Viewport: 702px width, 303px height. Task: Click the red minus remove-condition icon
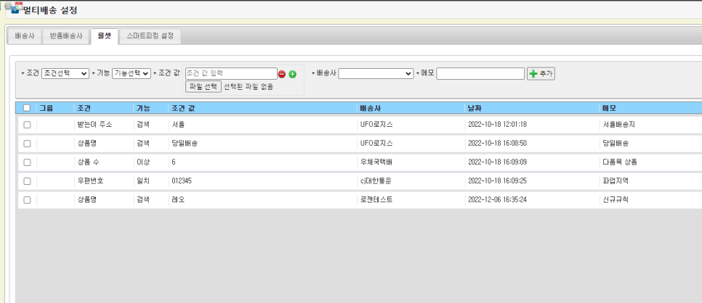click(x=282, y=74)
